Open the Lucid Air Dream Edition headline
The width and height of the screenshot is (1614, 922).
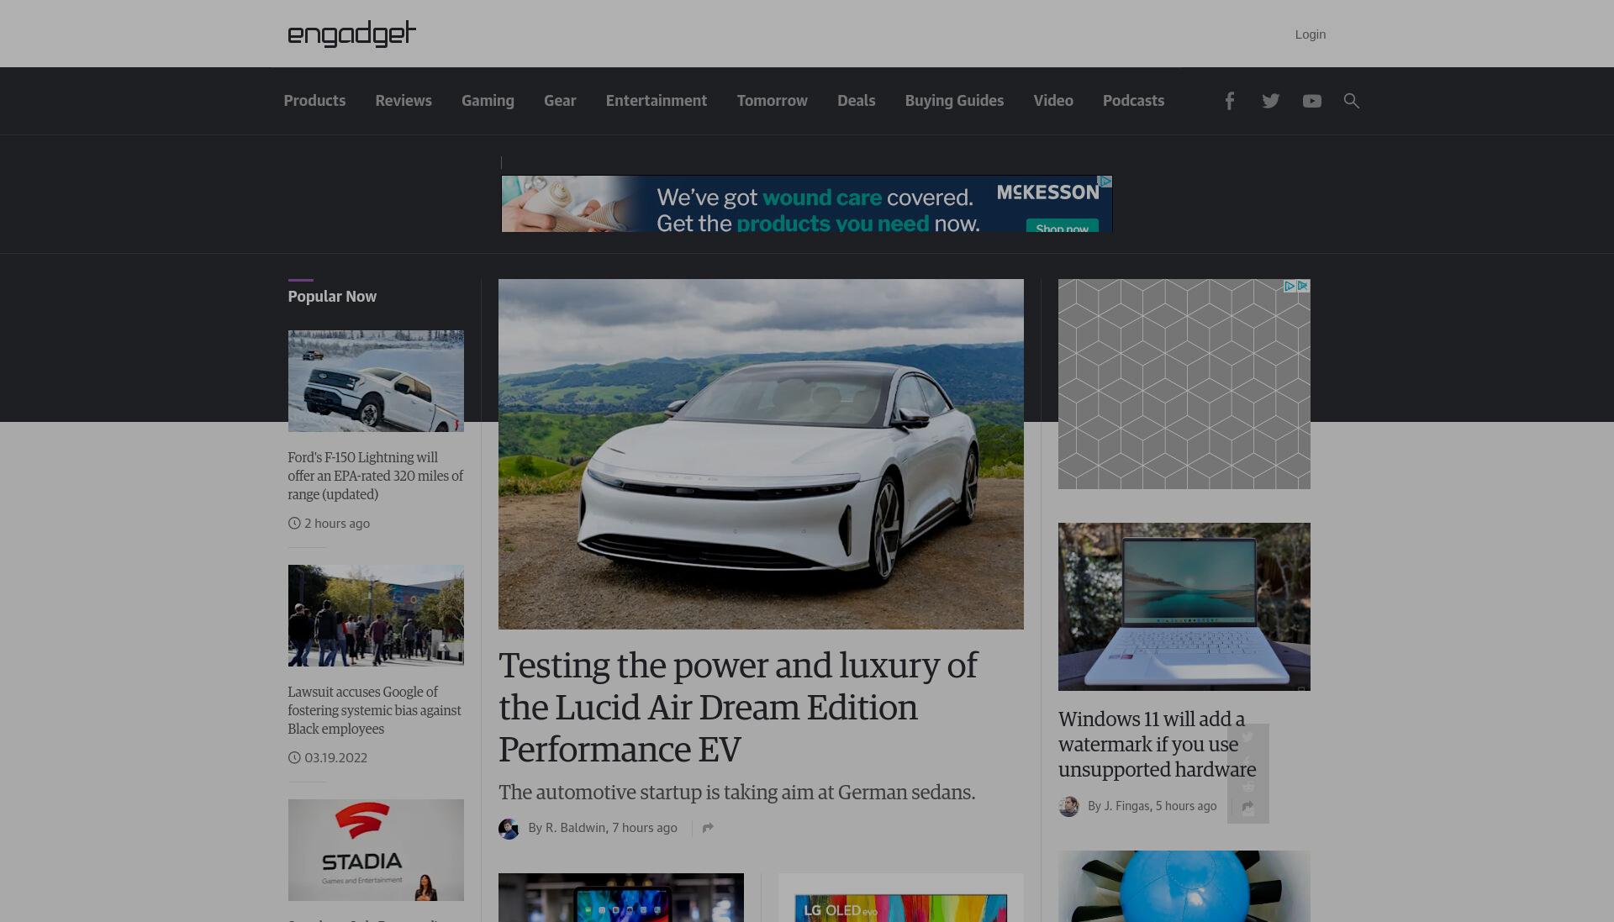coord(737,707)
